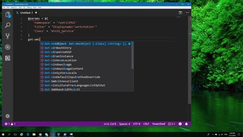
Task: Open the Source Control view
Action: pos(8,36)
